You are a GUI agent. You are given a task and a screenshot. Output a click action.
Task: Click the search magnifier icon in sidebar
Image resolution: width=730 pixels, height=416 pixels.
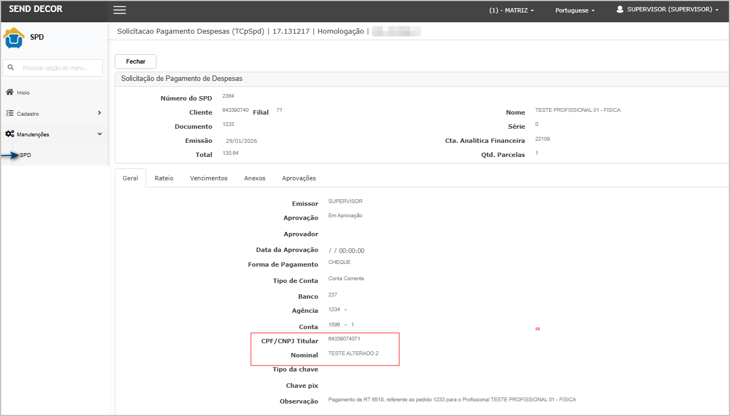click(11, 68)
